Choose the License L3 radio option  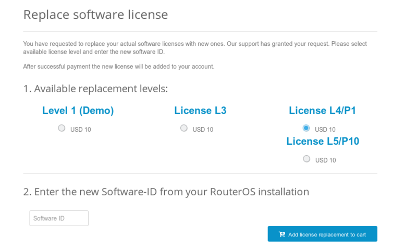184,128
